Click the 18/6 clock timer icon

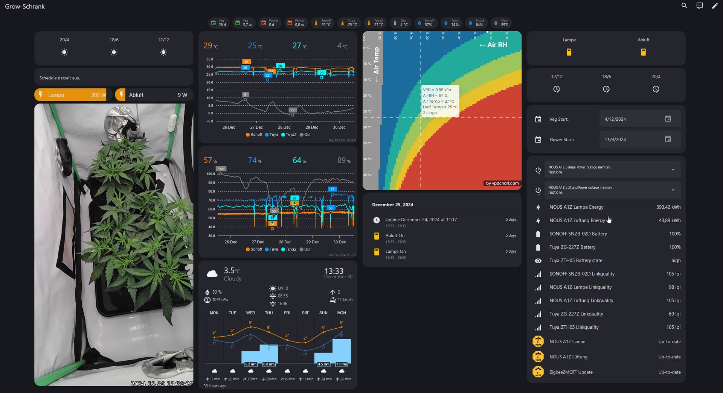606,89
